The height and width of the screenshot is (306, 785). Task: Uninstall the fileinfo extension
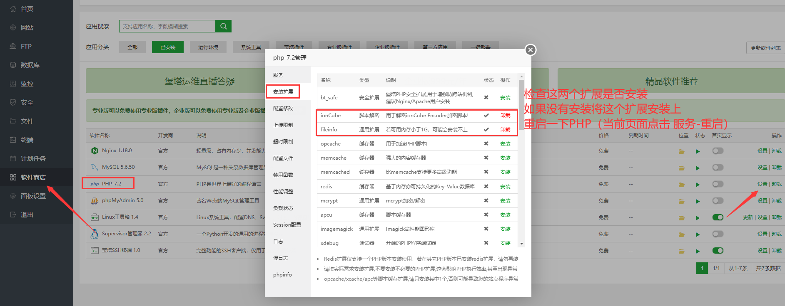[x=505, y=130]
